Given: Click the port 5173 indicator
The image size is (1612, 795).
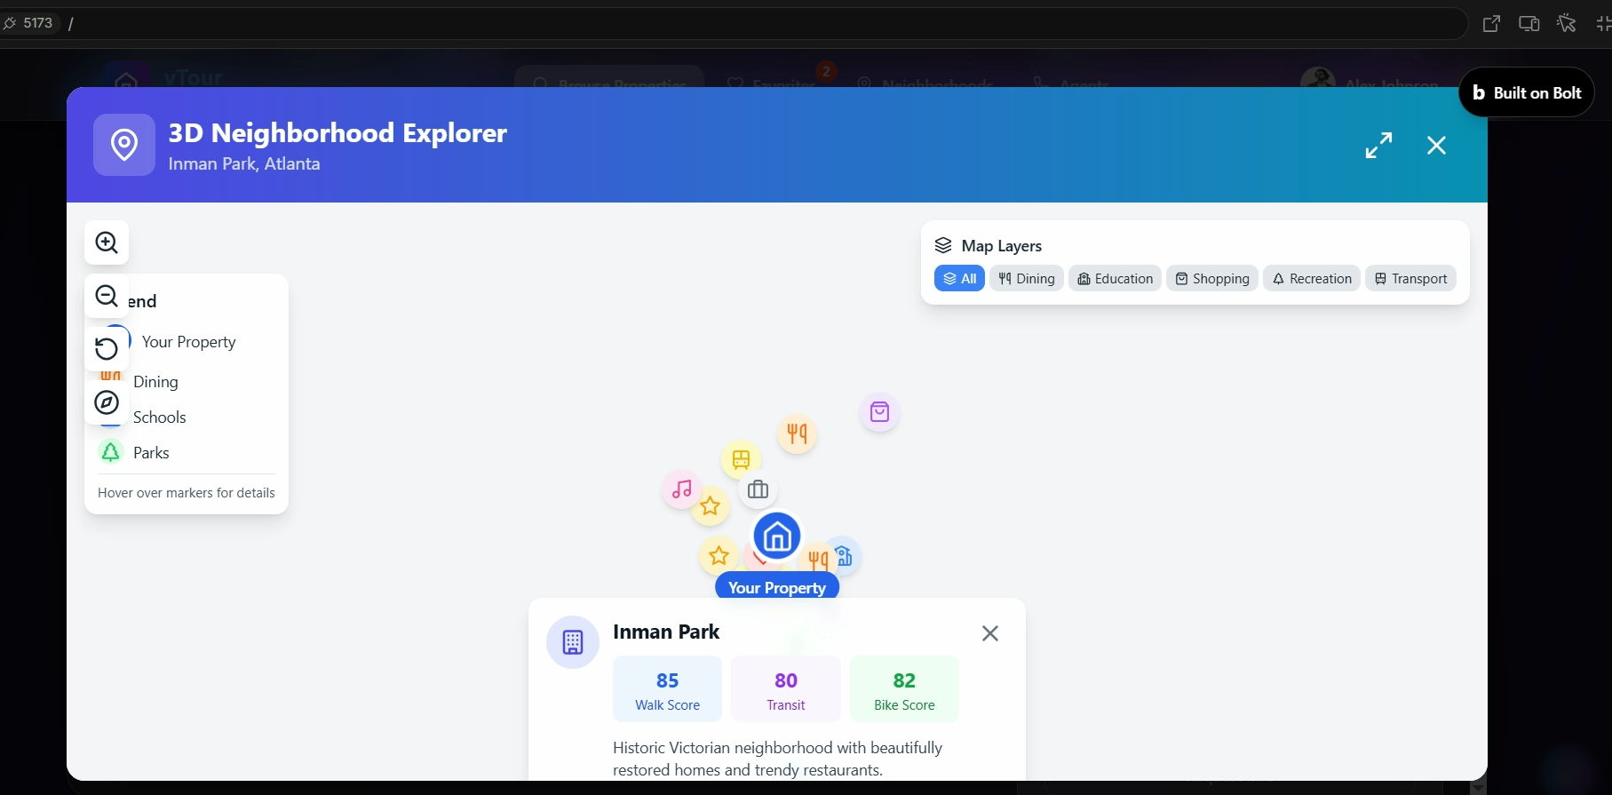Looking at the screenshot, I should tap(29, 23).
